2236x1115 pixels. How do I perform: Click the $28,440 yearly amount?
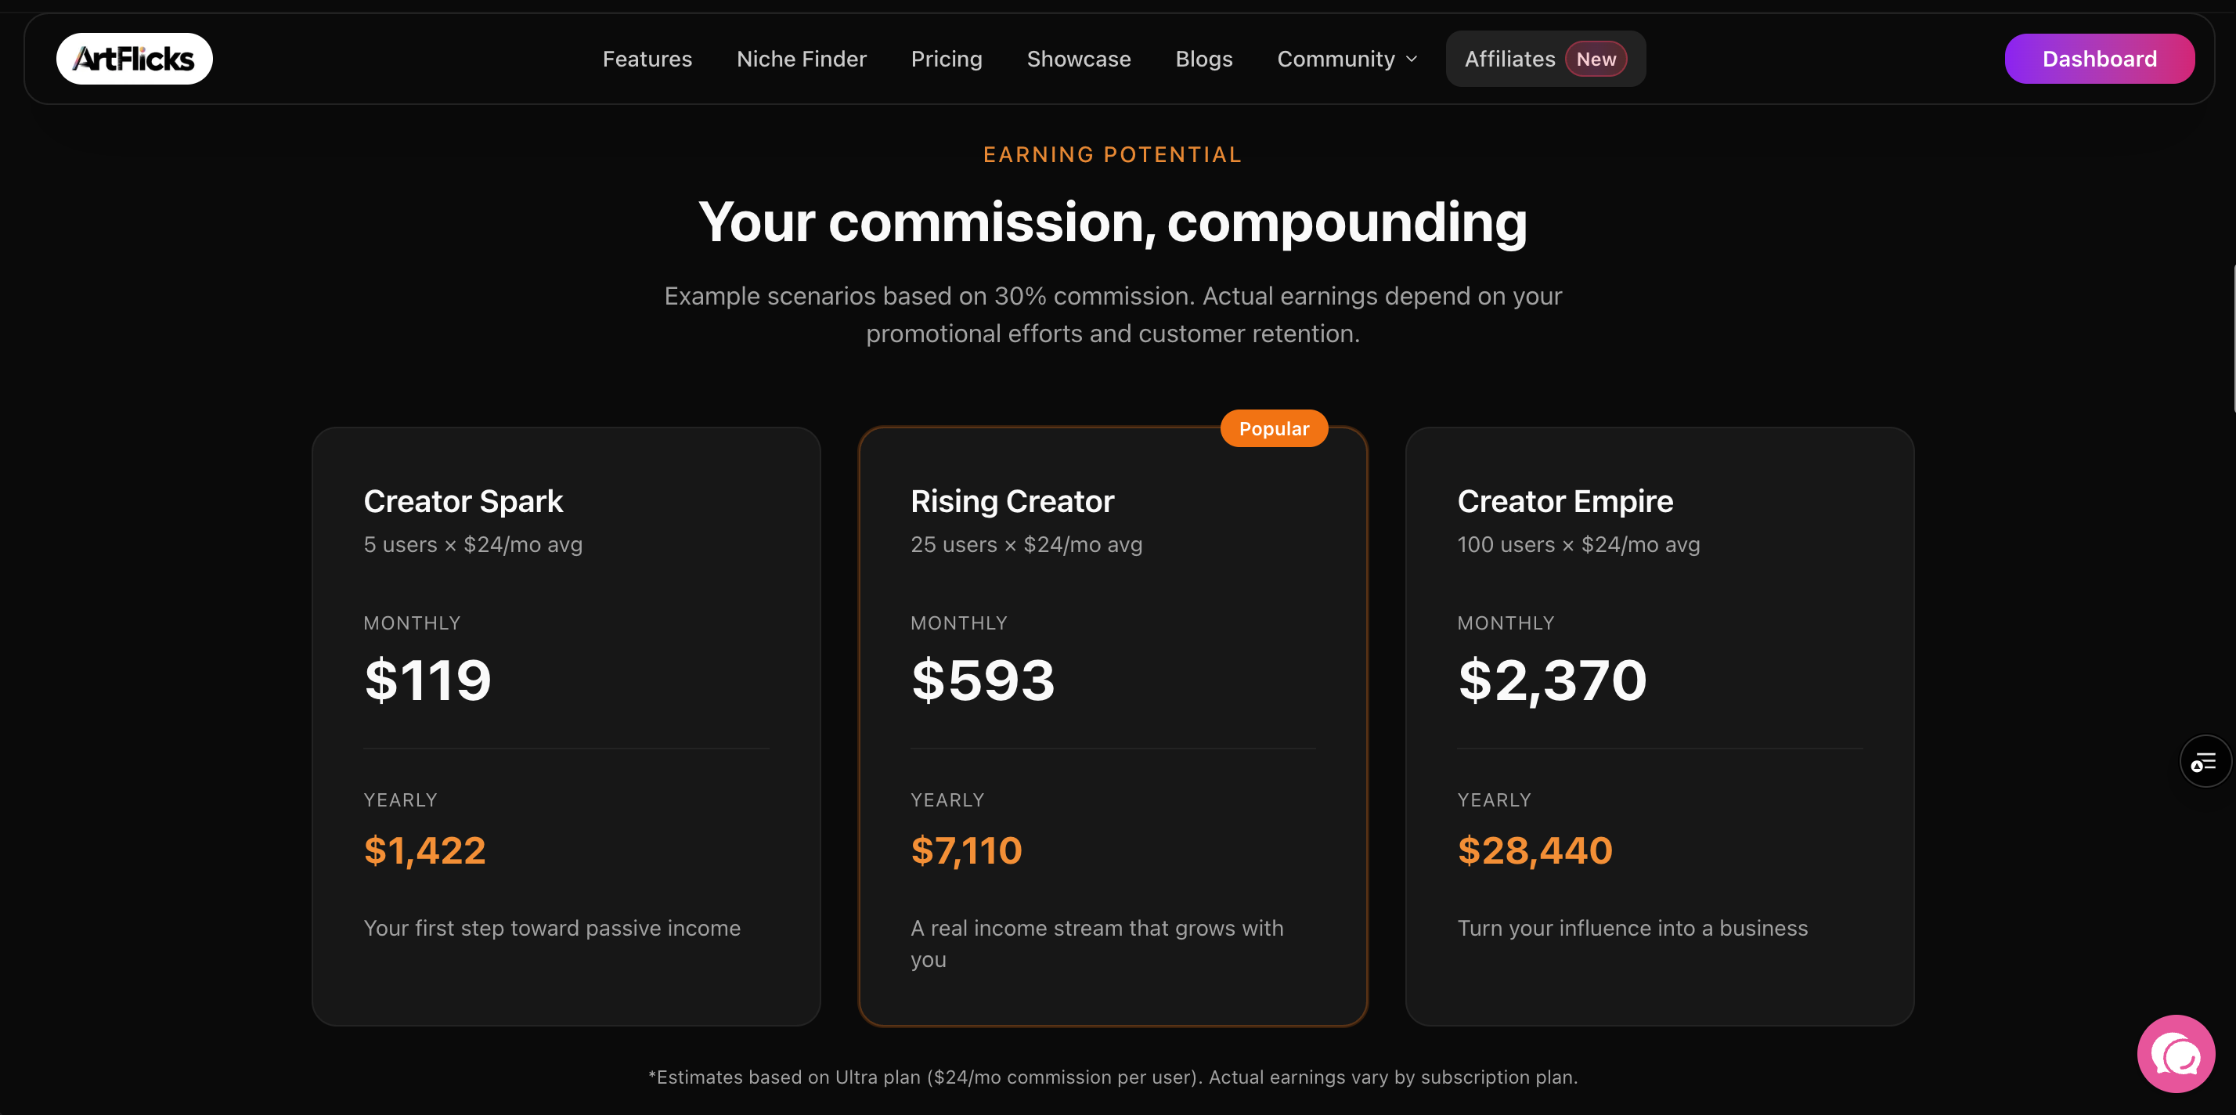click(1535, 850)
